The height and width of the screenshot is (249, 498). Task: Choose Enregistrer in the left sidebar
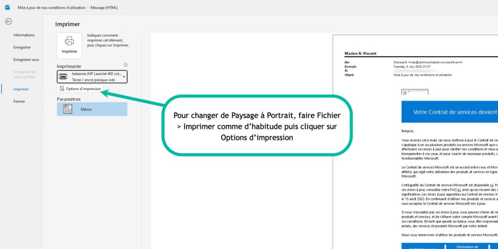[22, 47]
